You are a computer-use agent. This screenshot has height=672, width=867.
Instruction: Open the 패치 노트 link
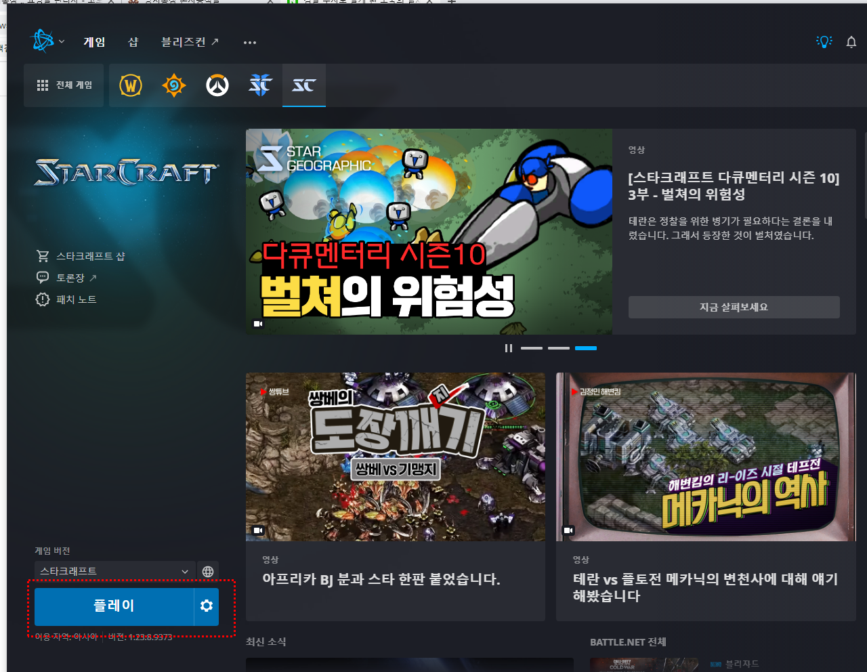66,299
